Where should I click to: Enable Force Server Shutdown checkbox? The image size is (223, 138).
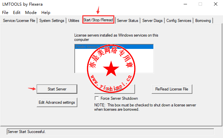[97, 98]
